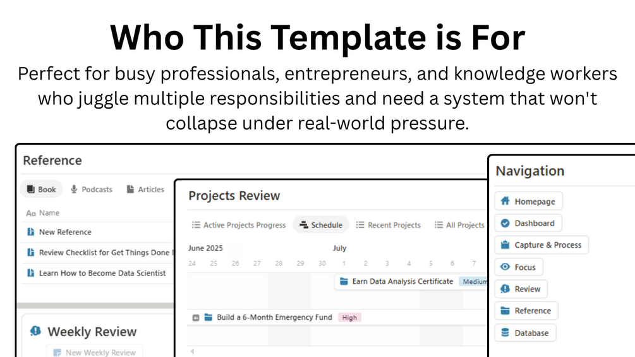
Task: Click the house icon beside Homepage
Action: tap(505, 201)
